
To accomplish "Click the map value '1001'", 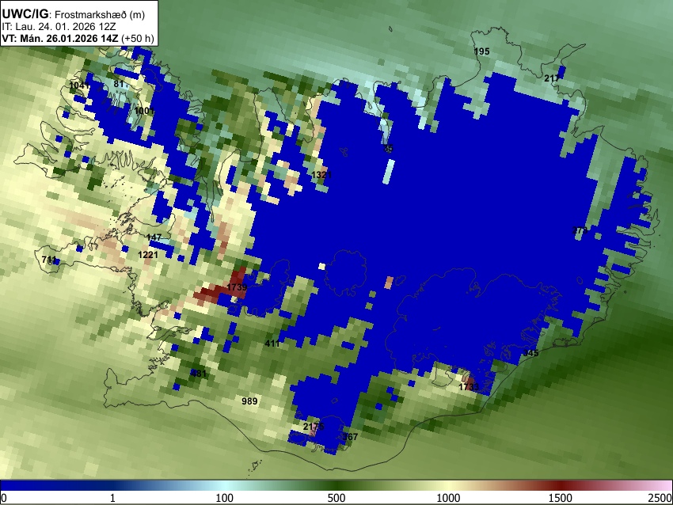I will (144, 111).
